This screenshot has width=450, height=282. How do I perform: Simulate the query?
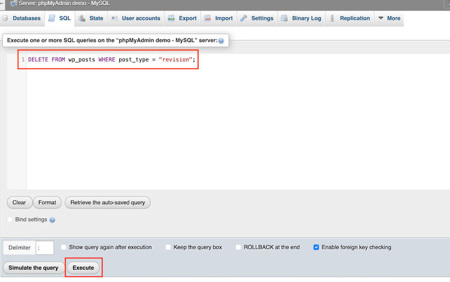(x=33, y=267)
